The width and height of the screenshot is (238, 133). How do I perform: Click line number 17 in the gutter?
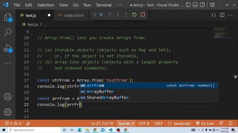[26, 80]
